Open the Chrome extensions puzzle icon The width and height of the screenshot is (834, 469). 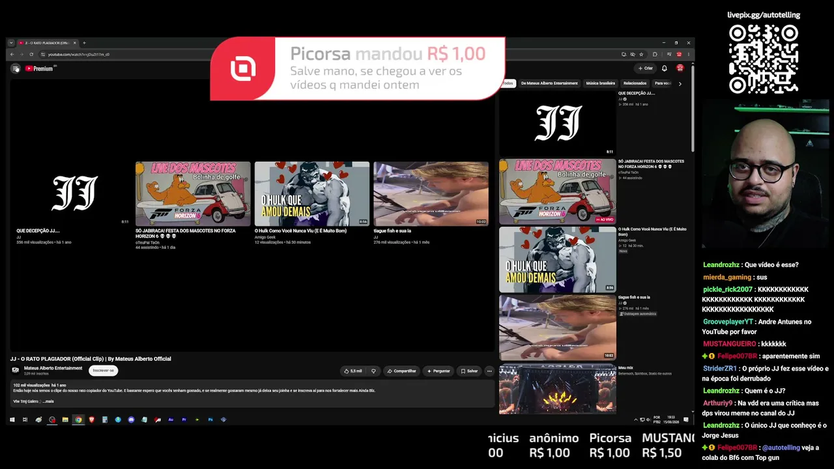pos(655,54)
